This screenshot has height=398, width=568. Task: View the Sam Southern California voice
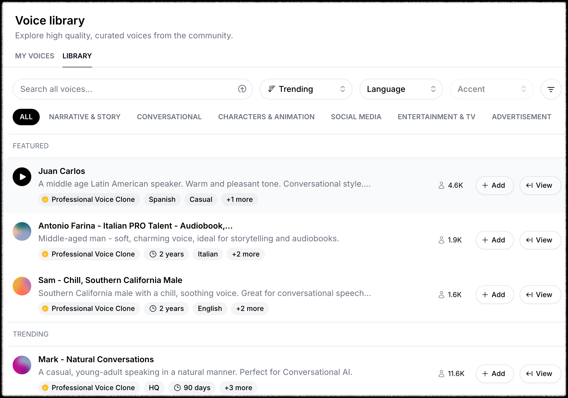(540, 295)
